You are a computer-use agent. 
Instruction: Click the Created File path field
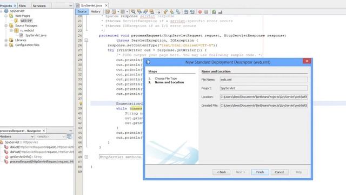[x=264, y=106]
